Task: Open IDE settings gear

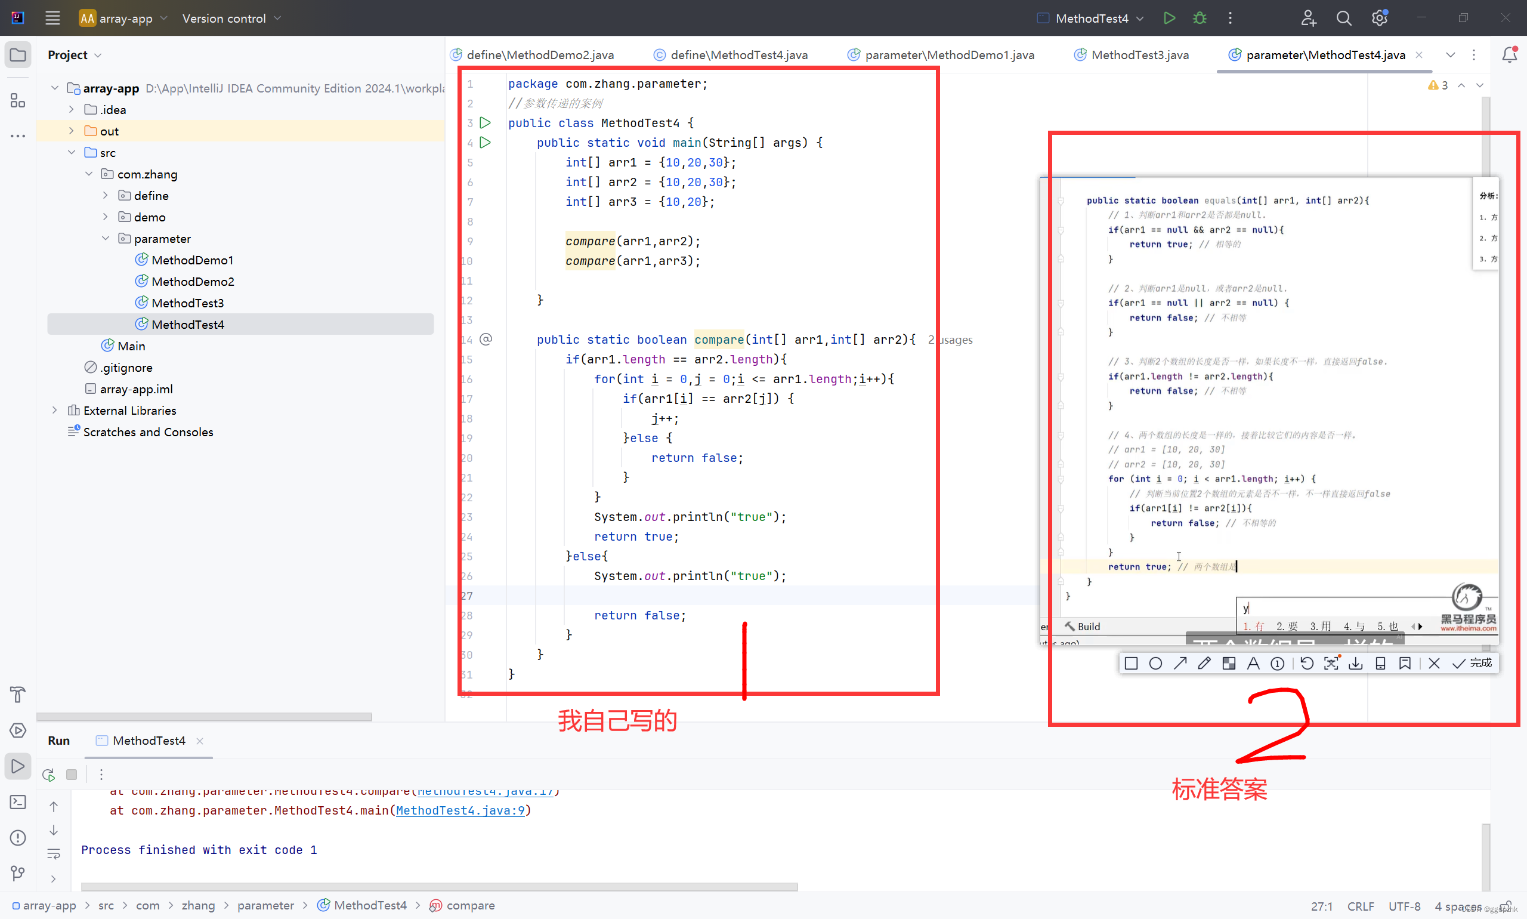Action: tap(1379, 18)
